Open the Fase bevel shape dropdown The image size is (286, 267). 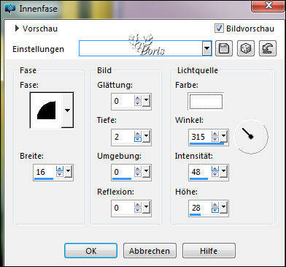tap(67, 110)
